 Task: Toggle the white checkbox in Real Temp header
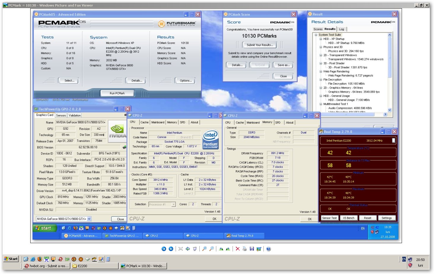(x=394, y=140)
